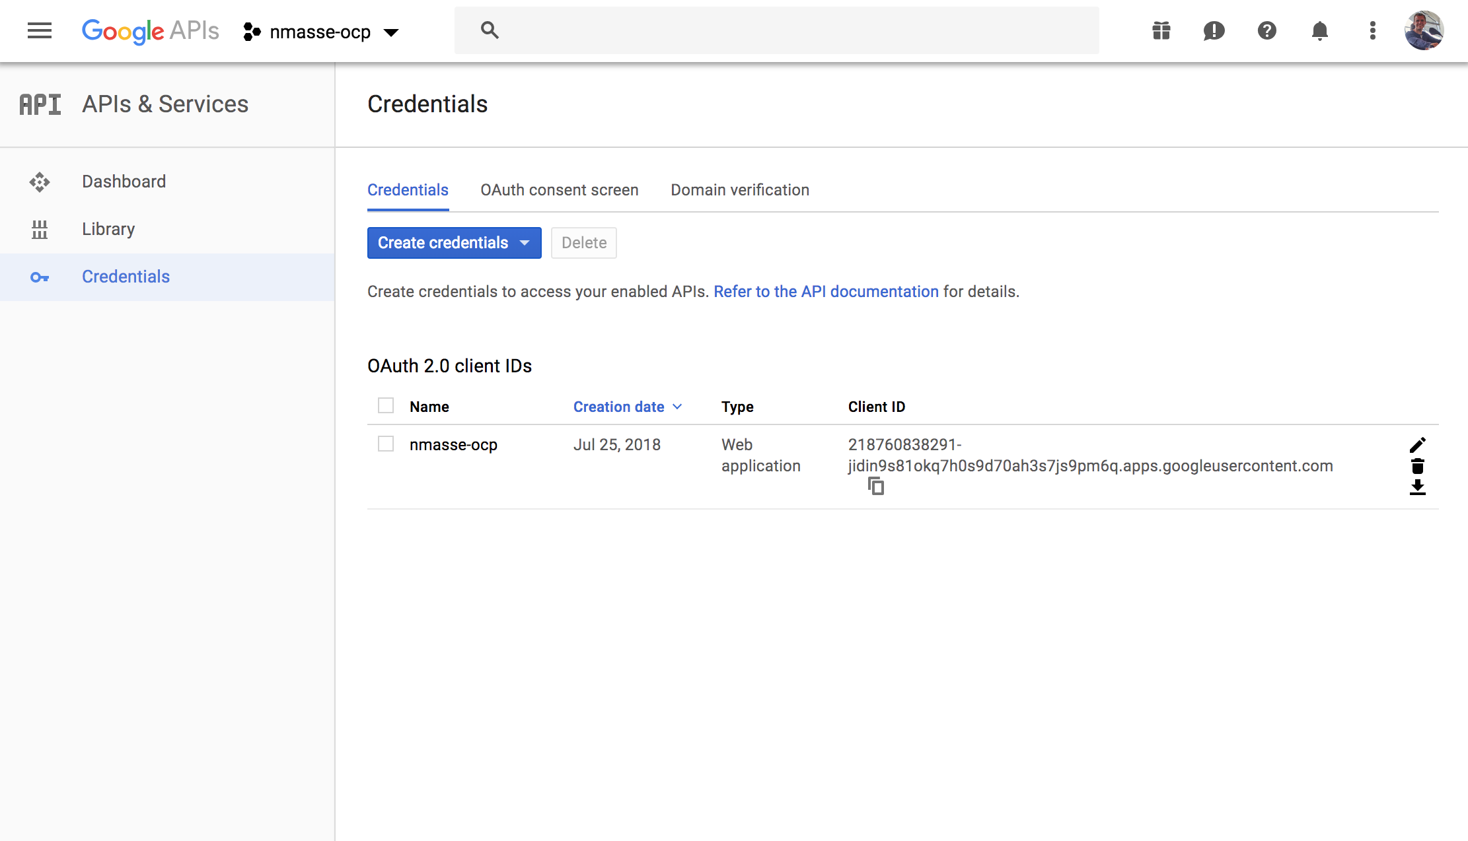Open the notifications bell
Image resolution: width=1468 pixels, height=841 pixels.
click(1319, 30)
